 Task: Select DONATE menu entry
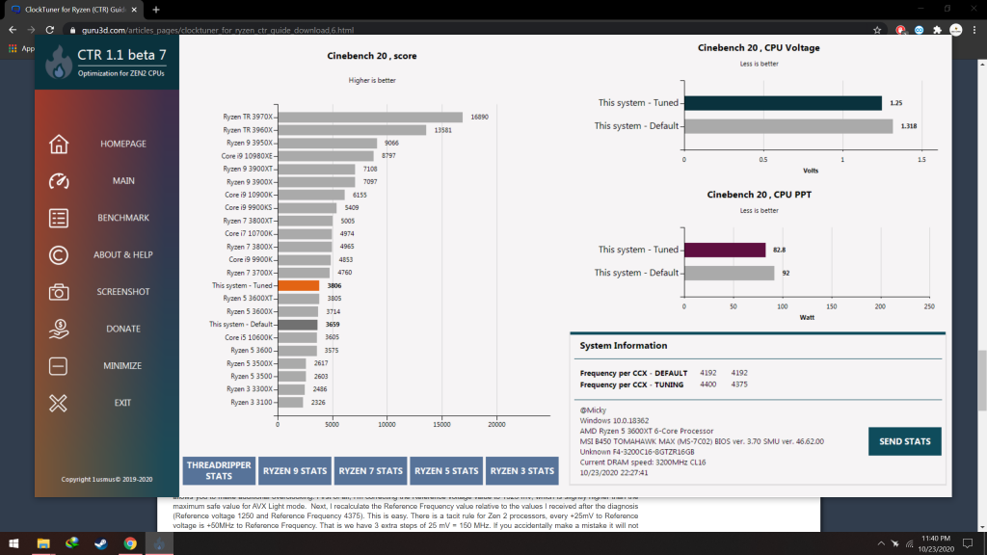click(x=122, y=330)
